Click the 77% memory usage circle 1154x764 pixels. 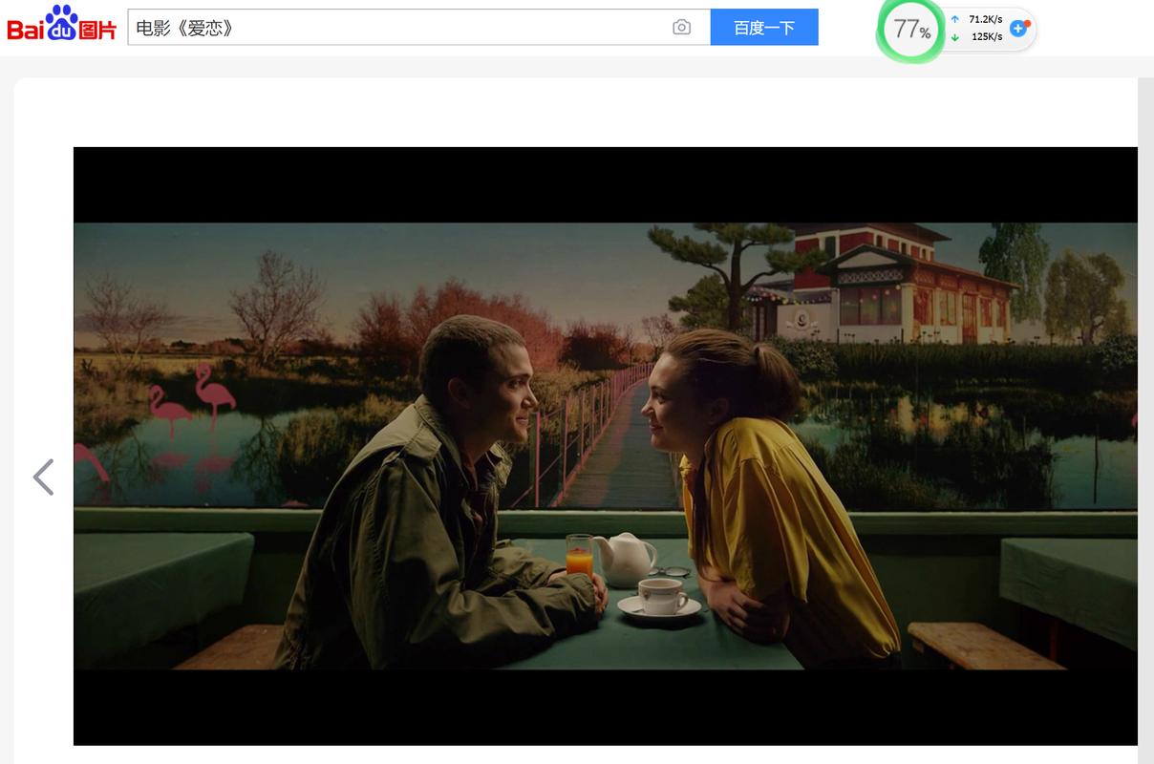910,30
